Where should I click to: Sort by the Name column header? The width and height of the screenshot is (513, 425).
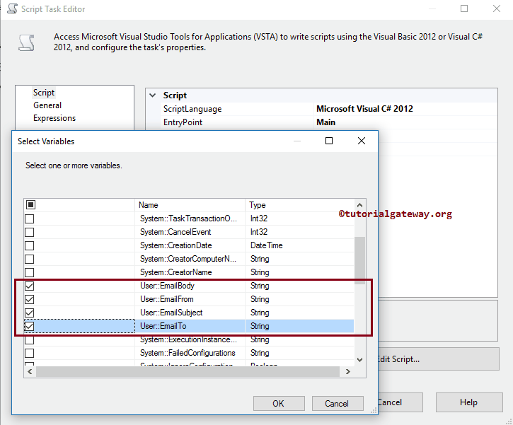click(x=190, y=205)
